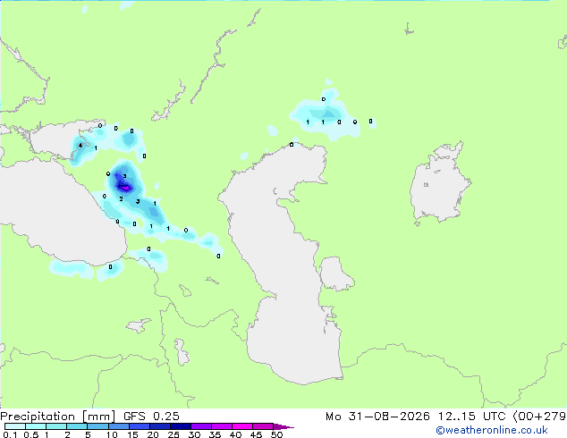Click Lake Van on the map
Viewport: 567px width, 438px height.
point(138,325)
